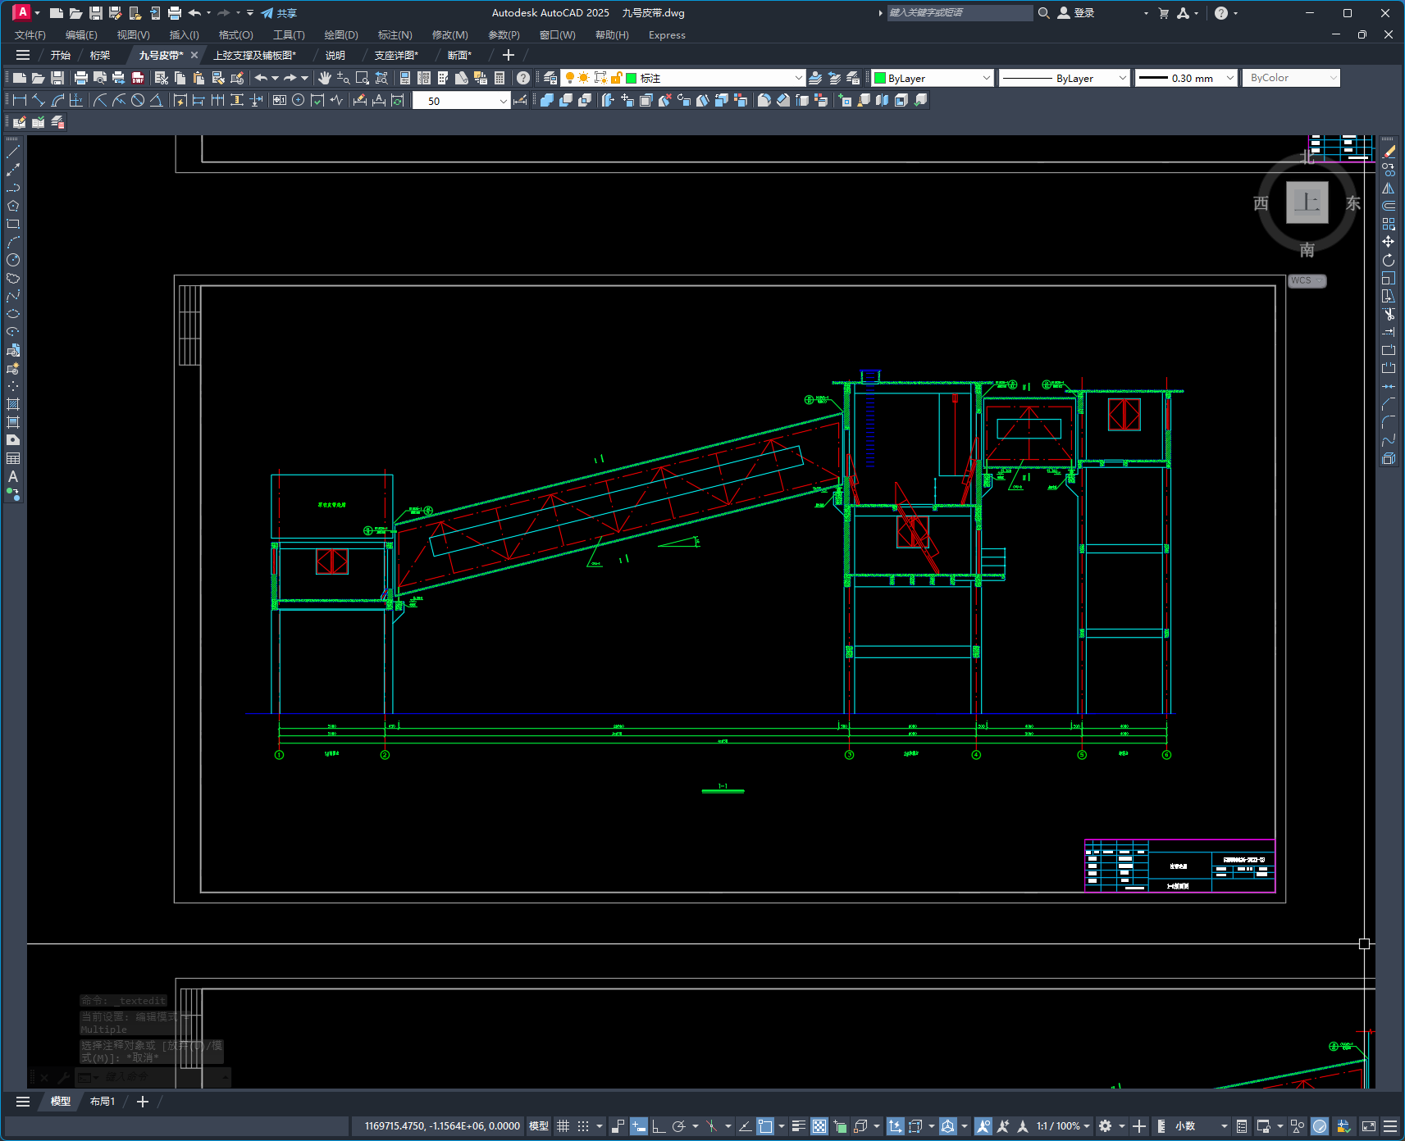This screenshot has width=1405, height=1141.
Task: Open the ByLayer color dropdown
Action: (933, 78)
